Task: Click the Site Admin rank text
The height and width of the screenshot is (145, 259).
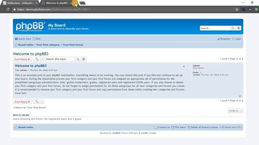Action: (x=198, y=68)
